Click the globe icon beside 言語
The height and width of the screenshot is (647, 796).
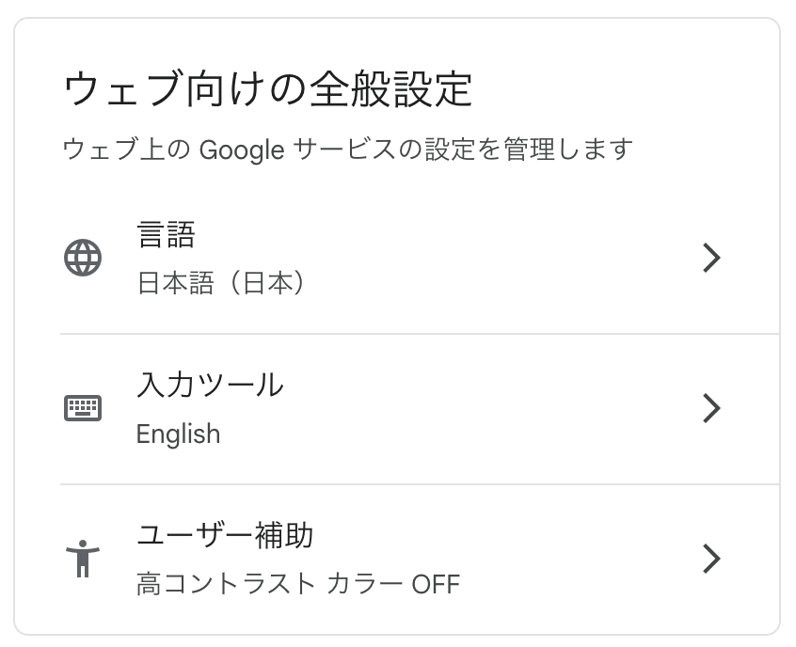(83, 257)
